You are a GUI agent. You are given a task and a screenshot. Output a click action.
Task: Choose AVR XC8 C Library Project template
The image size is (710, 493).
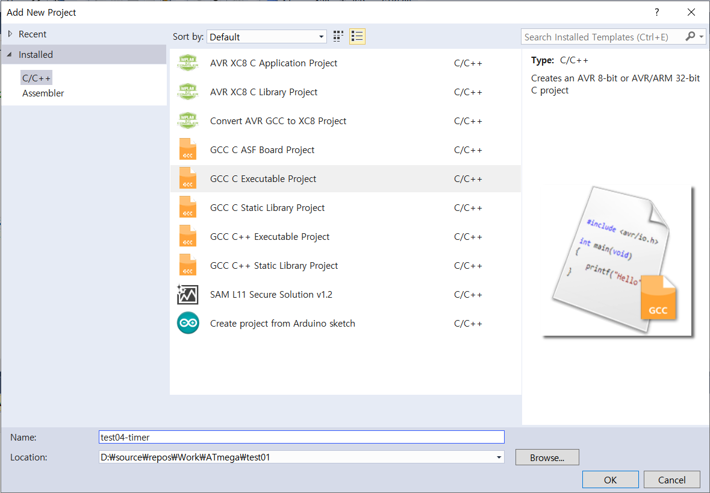tap(346, 92)
